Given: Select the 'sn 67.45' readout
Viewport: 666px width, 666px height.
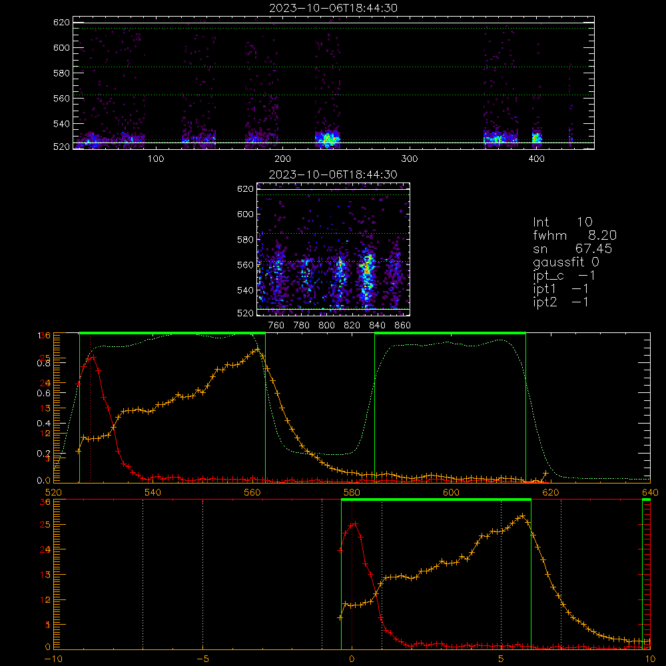Looking at the screenshot, I should click(x=572, y=248).
